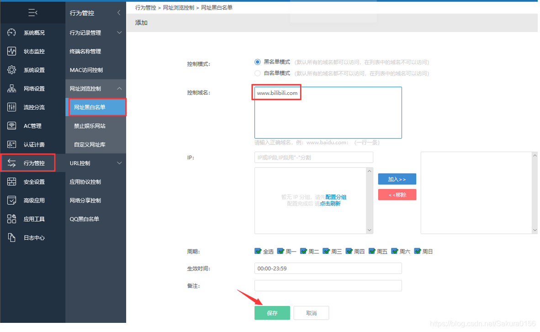Image resolution: width=540 pixels, height=332 pixels.
Task: Toggle the 周日 checkbox
Action: [418, 251]
